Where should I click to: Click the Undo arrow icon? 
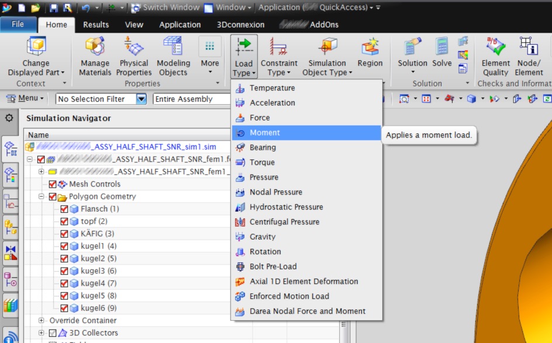tap(85, 8)
